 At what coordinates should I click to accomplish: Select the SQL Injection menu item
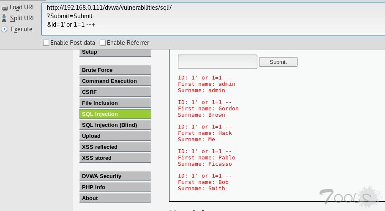pyautogui.click(x=115, y=114)
